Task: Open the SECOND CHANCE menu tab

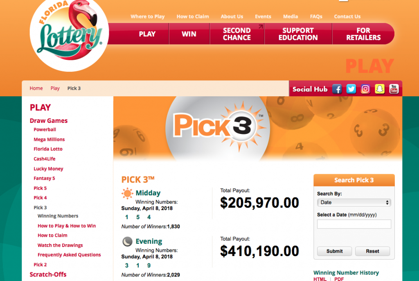Action: [237, 34]
